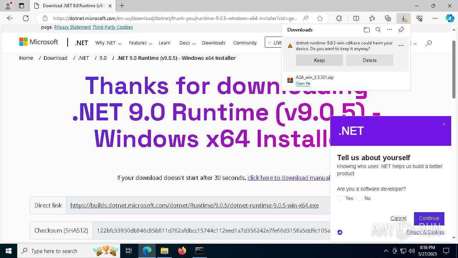Open more actions for dotnet-runtime download
This screenshot has width=458, height=258.
(x=401, y=46)
